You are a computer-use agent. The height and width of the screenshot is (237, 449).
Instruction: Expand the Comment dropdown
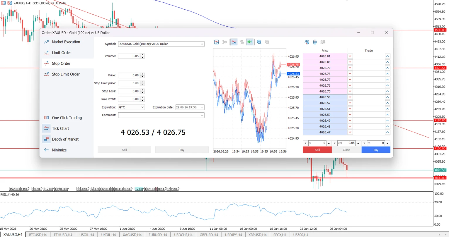[202, 115]
